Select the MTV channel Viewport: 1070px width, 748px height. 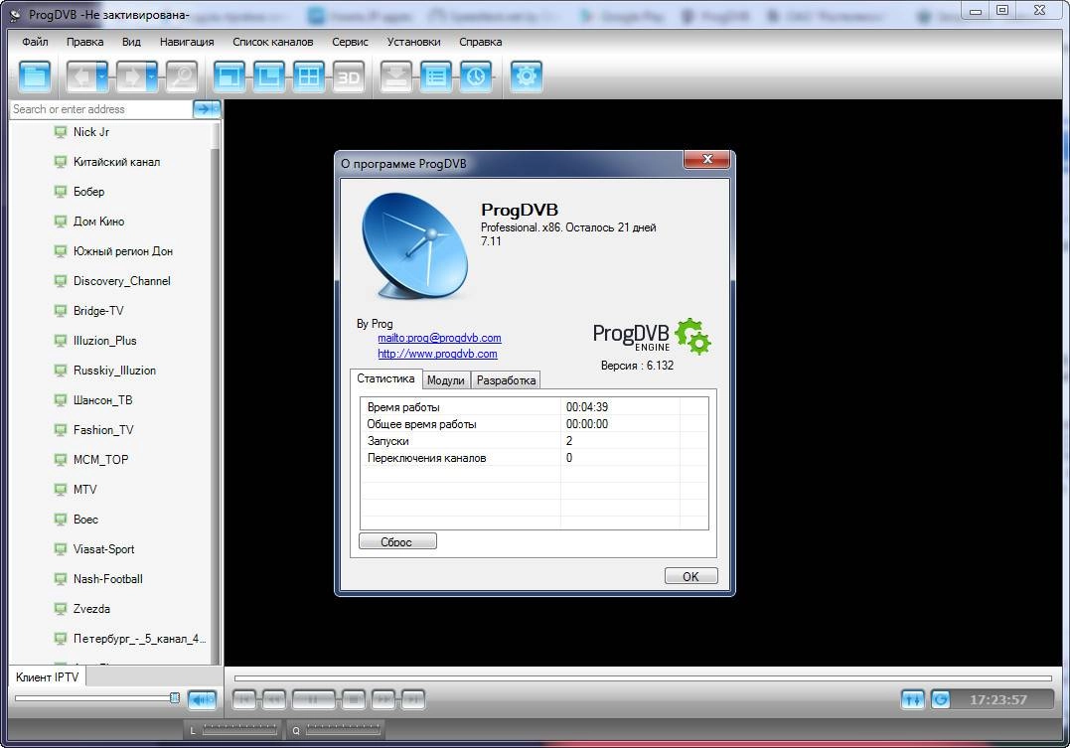[84, 490]
